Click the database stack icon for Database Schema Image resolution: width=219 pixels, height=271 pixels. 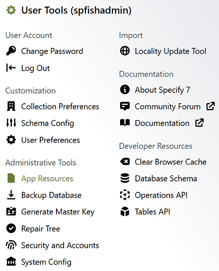[x=125, y=178]
